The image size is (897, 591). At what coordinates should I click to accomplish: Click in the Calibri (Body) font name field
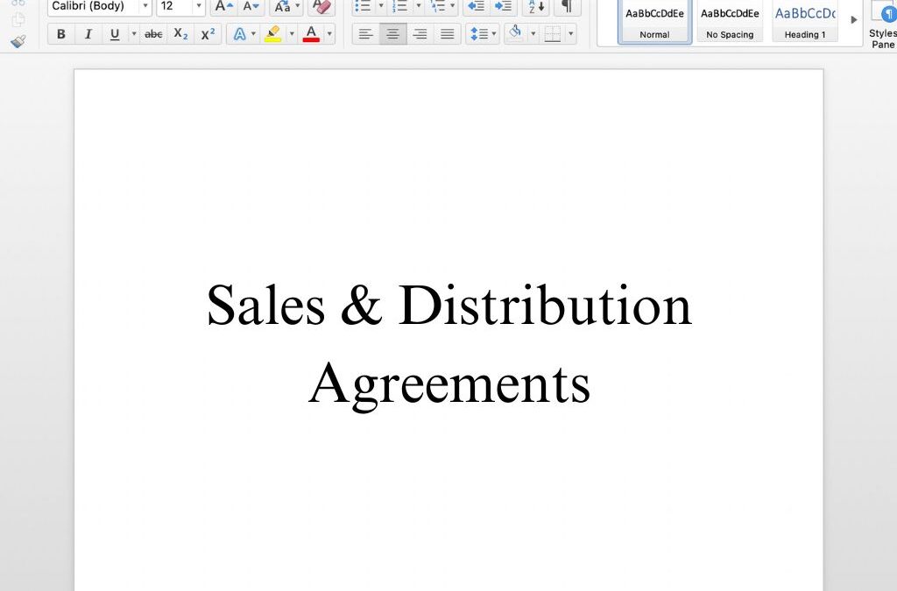pos(94,6)
